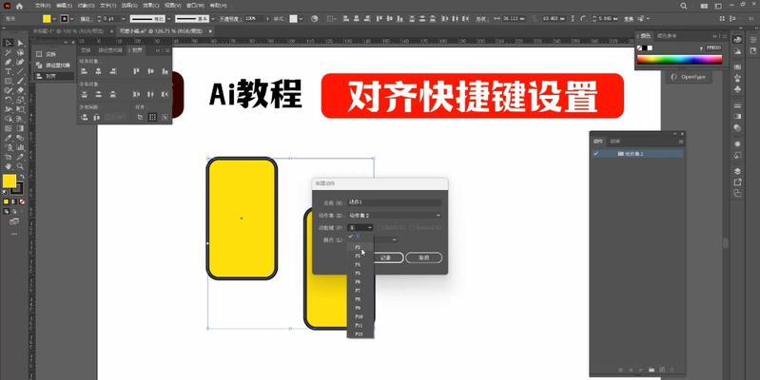Select the Zoom magnifier tool
760x380 pixels.
(20, 166)
